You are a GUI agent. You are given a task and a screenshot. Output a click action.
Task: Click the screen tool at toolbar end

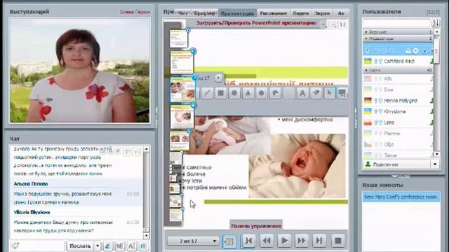coord(342,93)
